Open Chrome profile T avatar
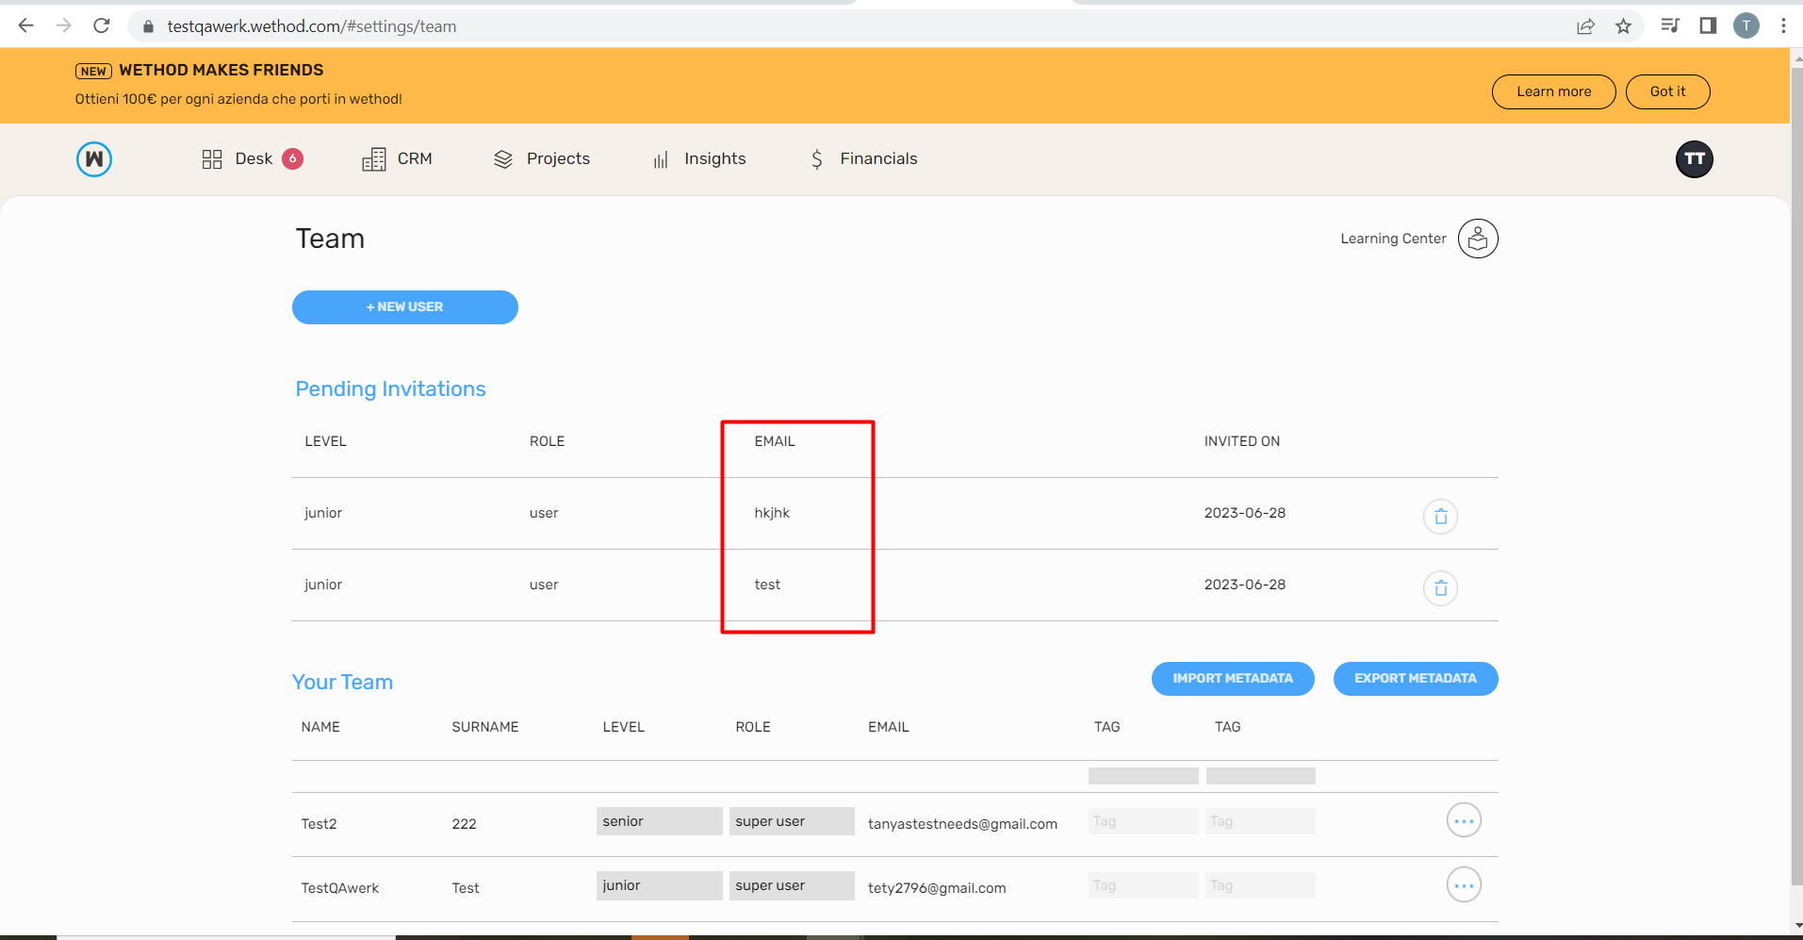Screen dimensions: 1803x940 point(1746,25)
